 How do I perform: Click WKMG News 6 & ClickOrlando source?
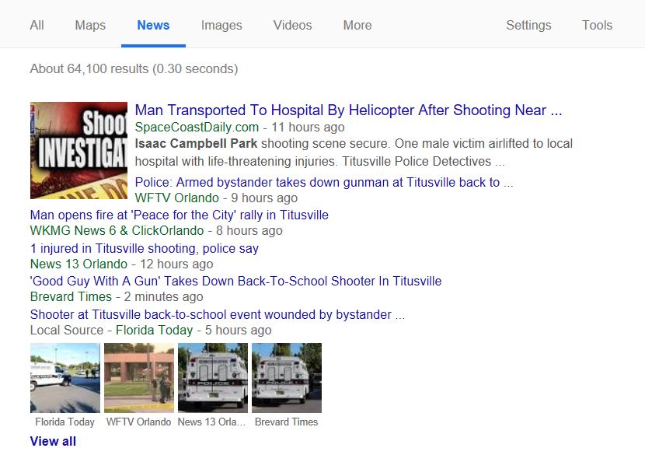click(117, 230)
